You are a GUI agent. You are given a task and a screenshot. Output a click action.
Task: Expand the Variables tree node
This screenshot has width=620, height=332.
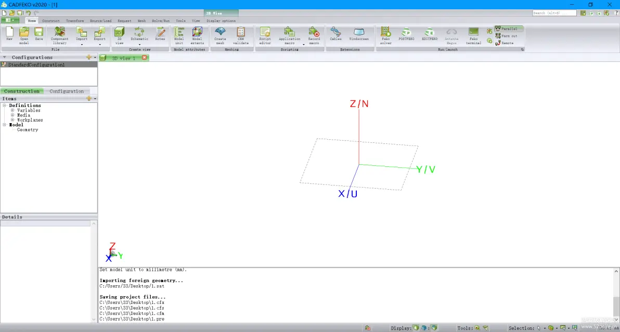[12, 111]
